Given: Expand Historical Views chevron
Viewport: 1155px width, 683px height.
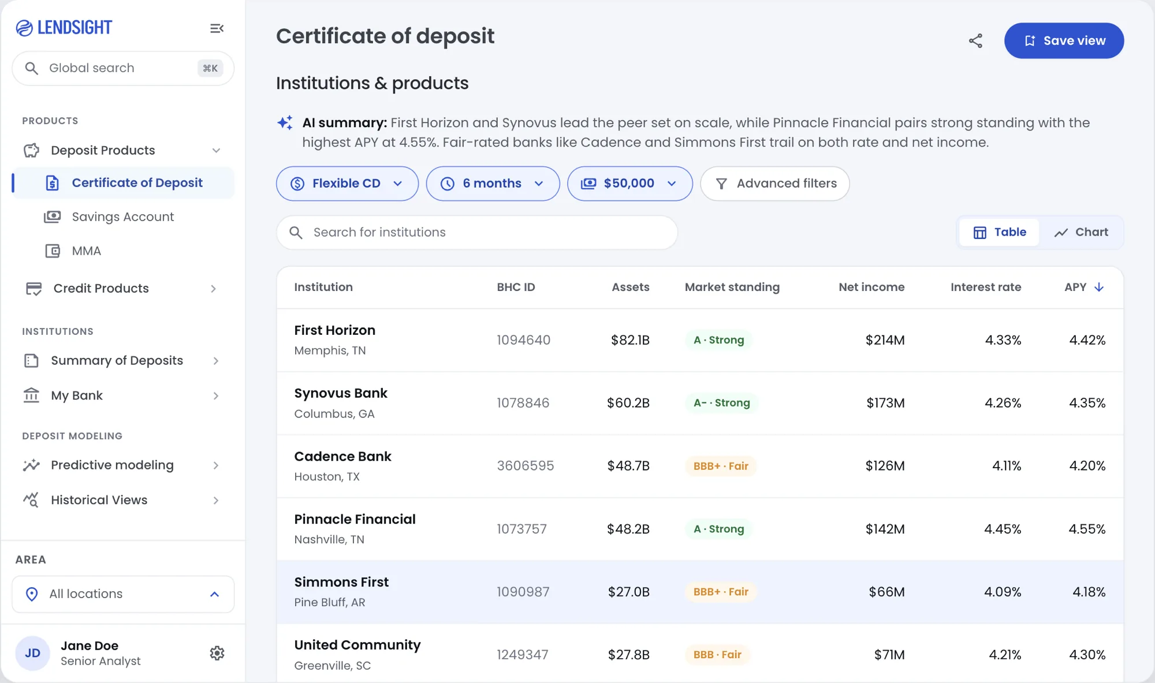Looking at the screenshot, I should pyautogui.click(x=216, y=501).
